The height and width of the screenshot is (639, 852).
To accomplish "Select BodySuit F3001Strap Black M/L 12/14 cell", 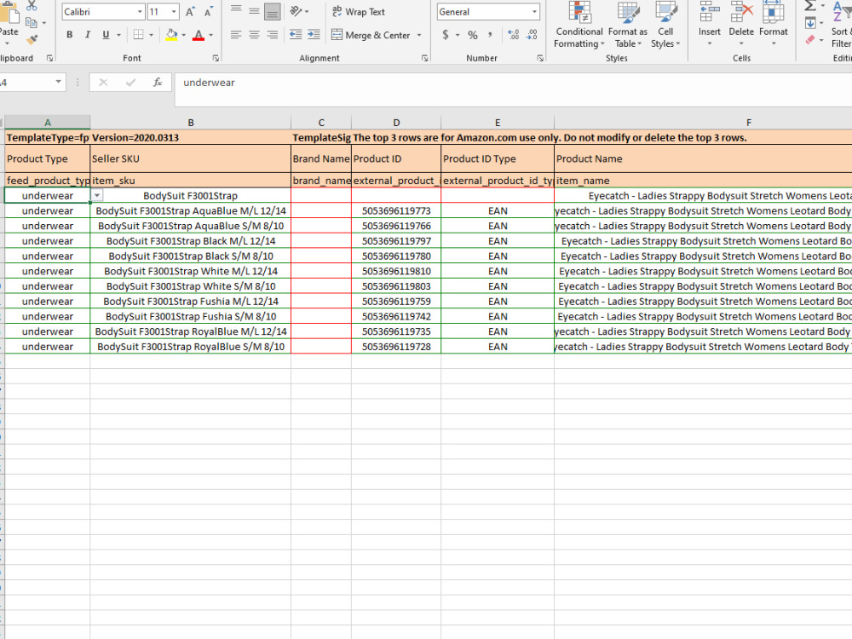I will click(191, 241).
